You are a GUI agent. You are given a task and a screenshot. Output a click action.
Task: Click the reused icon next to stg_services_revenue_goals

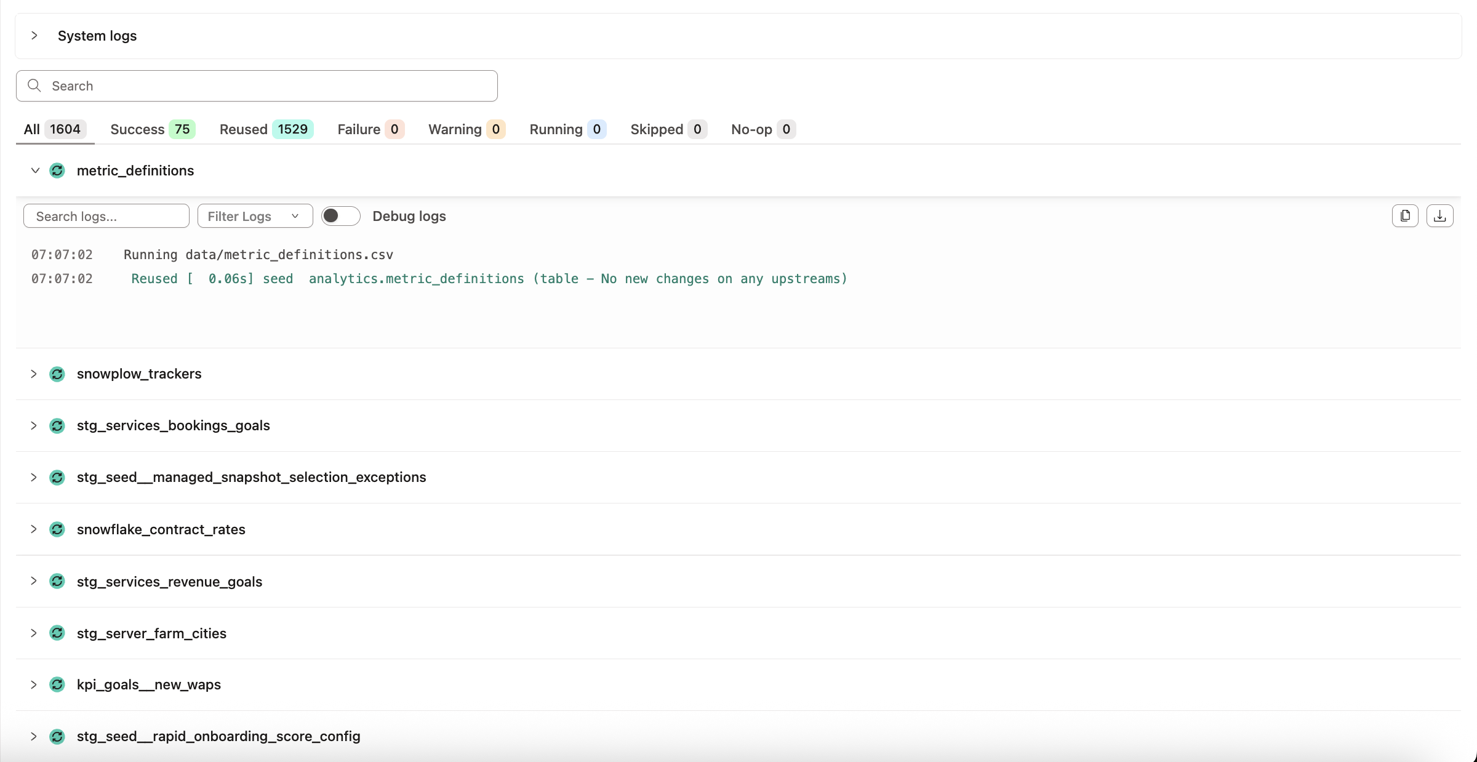coord(57,581)
